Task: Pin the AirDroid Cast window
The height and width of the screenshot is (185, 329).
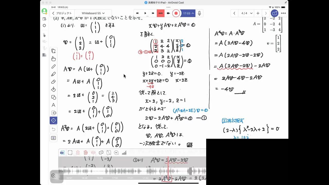Action: pyautogui.click(x=286, y=2)
